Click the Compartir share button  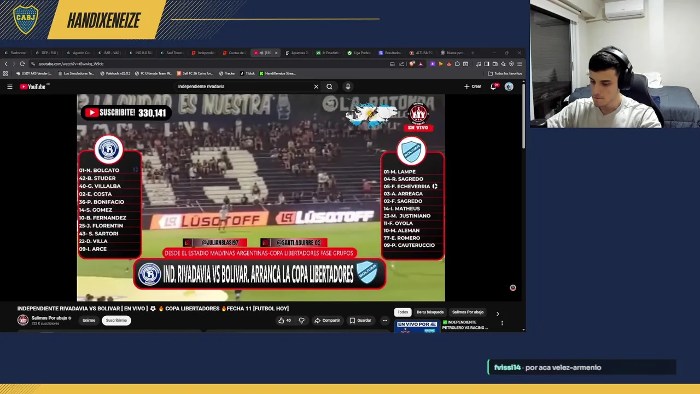pyautogui.click(x=327, y=320)
